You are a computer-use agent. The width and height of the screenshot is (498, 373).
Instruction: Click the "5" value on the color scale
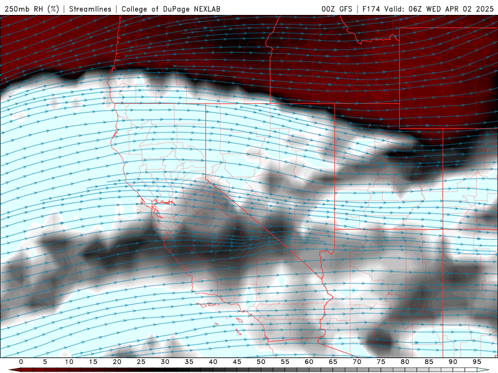point(45,362)
